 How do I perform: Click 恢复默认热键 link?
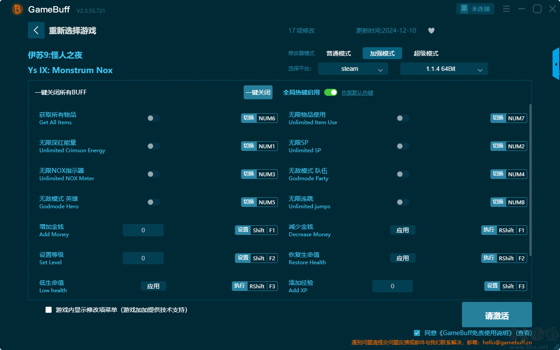[x=357, y=93]
